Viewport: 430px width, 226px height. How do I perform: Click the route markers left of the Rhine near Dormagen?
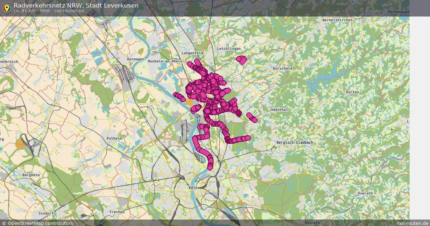tap(179, 97)
